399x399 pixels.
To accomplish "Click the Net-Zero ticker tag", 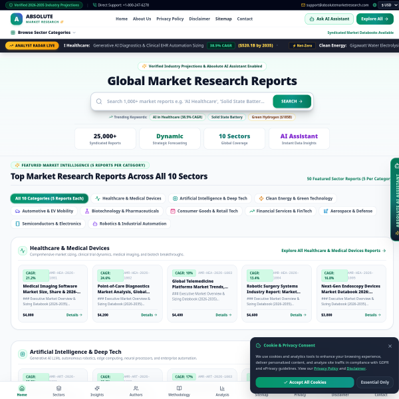I will point(302,45).
